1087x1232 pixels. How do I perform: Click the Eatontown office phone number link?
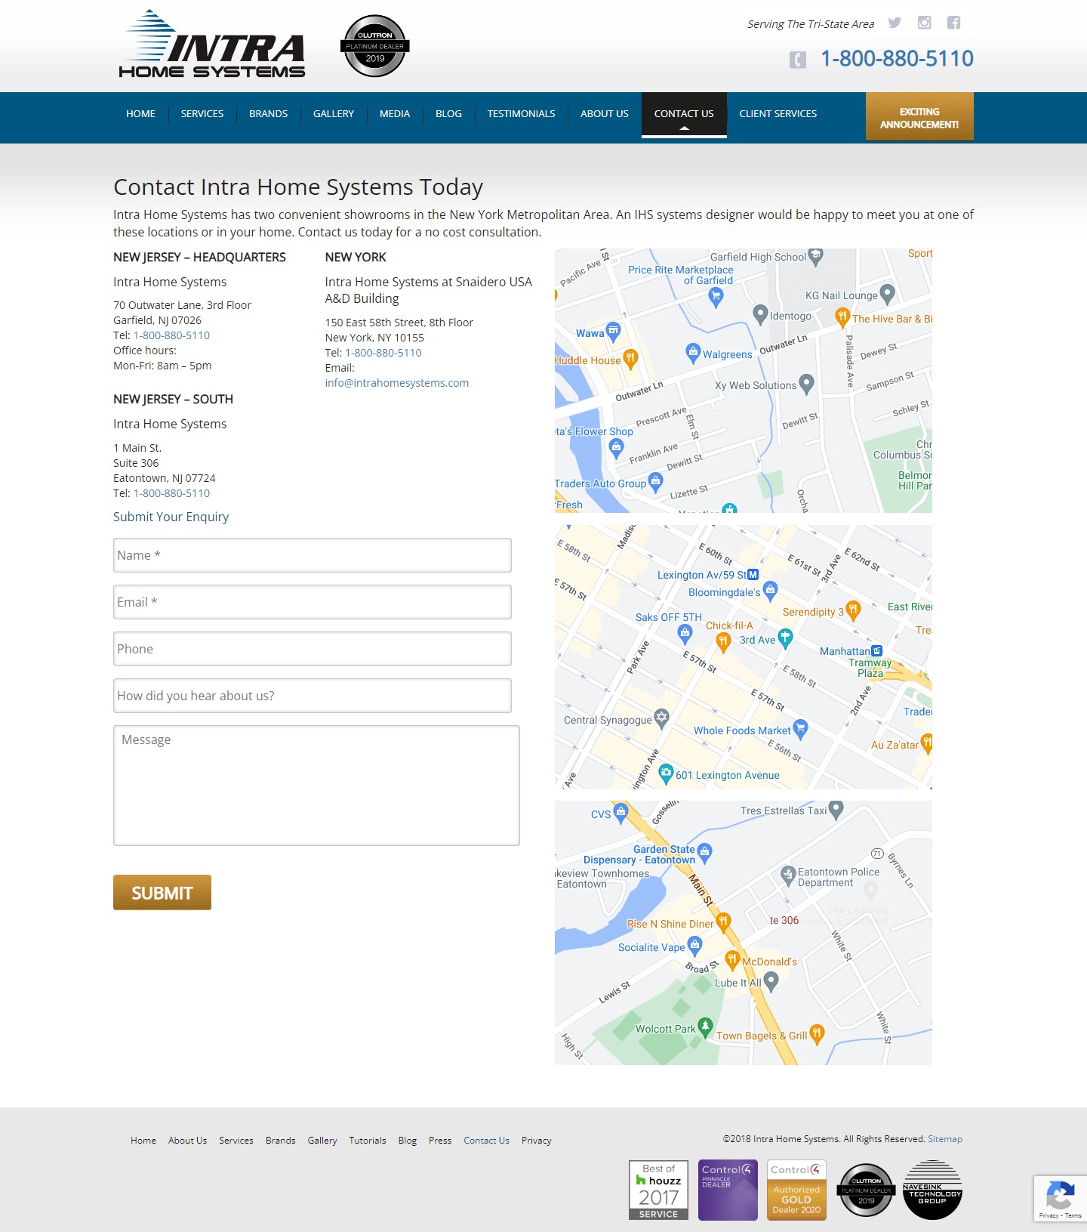pyautogui.click(x=172, y=493)
